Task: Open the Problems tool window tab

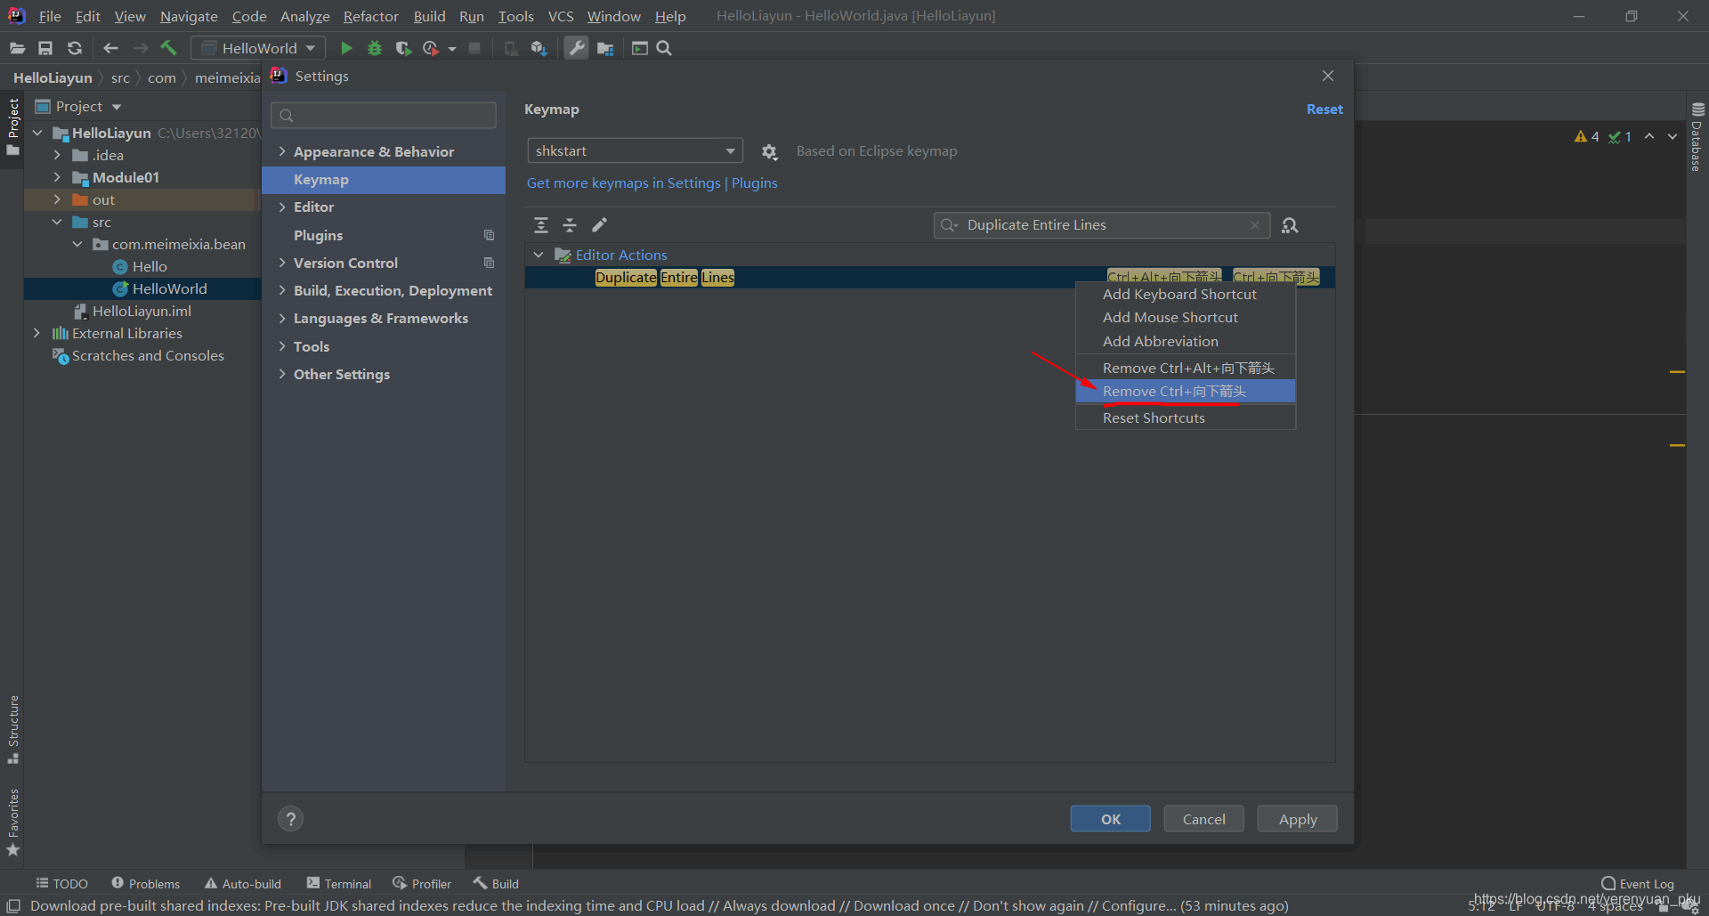Action: (x=146, y=883)
